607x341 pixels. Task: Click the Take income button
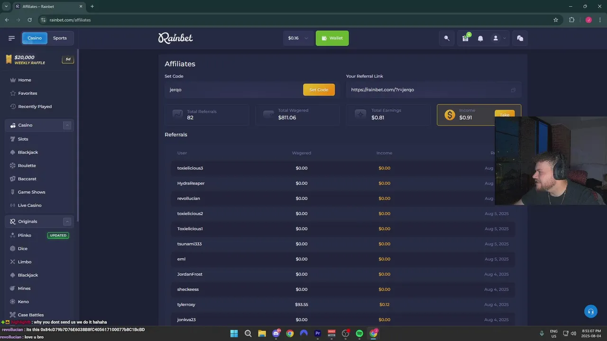click(505, 115)
